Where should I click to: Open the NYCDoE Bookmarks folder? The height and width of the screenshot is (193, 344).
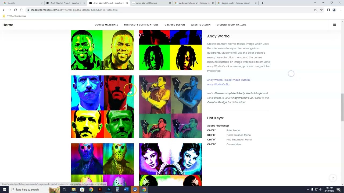click(x=14, y=16)
